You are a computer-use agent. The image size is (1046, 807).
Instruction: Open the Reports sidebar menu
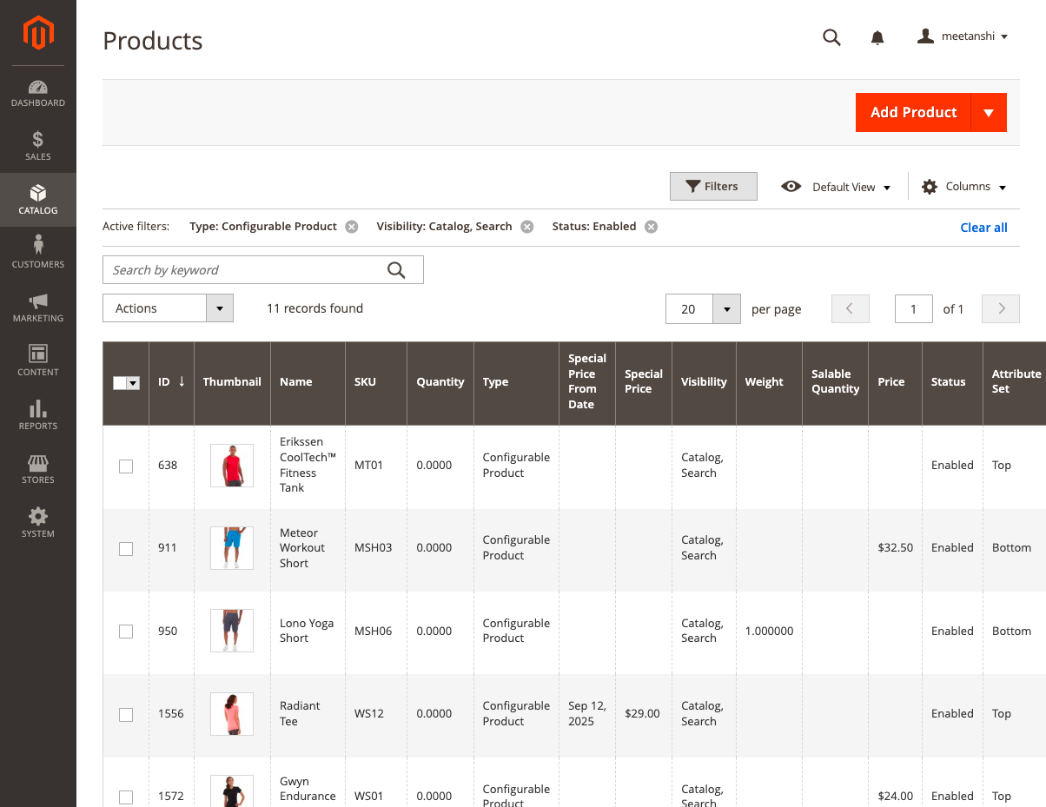(x=38, y=415)
